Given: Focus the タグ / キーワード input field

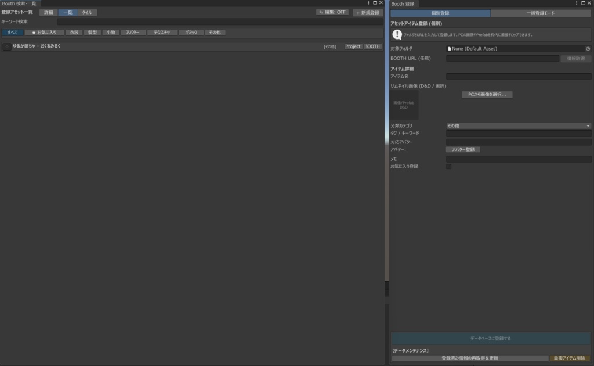Looking at the screenshot, I should 518,134.
